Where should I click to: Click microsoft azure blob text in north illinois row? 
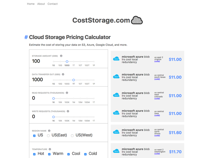click(x=136, y=130)
